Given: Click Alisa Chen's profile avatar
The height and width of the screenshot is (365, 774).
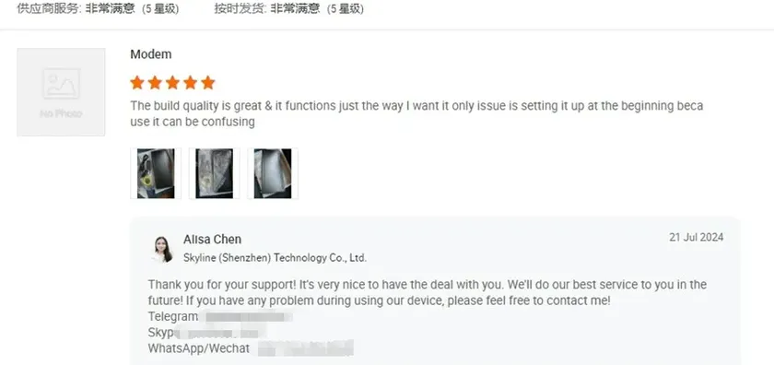Looking at the screenshot, I should [162, 249].
